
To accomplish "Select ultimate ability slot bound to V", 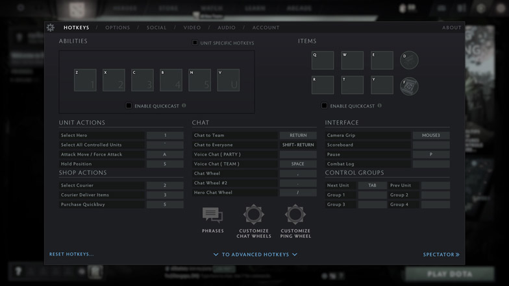I will click(x=229, y=80).
